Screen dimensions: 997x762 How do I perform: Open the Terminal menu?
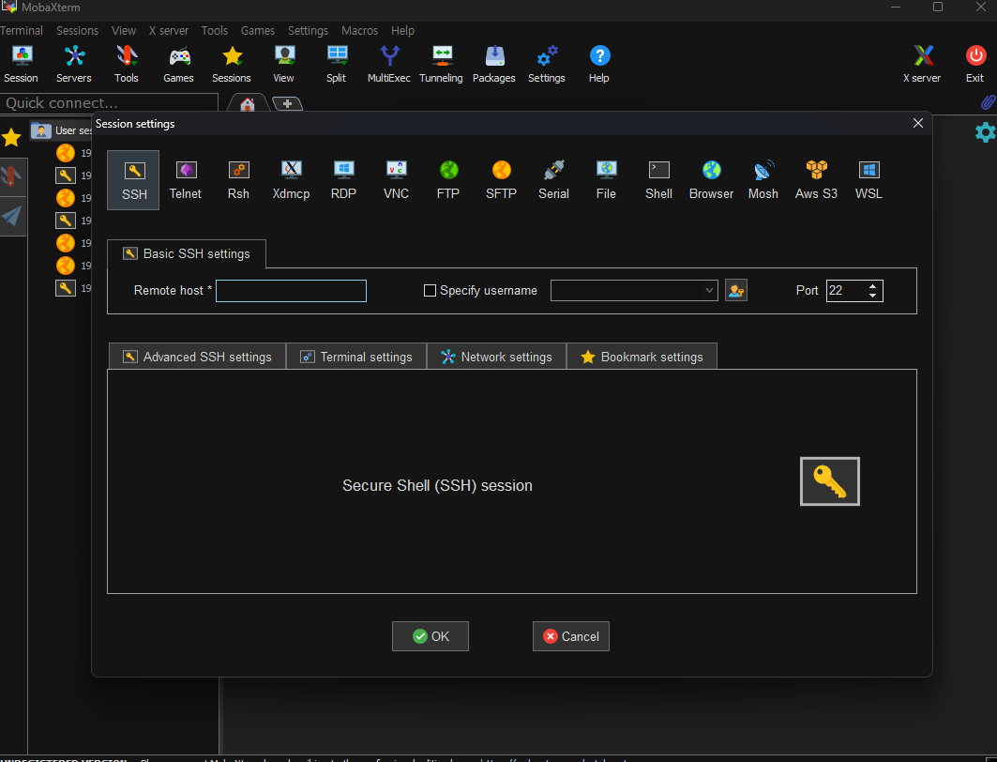point(21,31)
